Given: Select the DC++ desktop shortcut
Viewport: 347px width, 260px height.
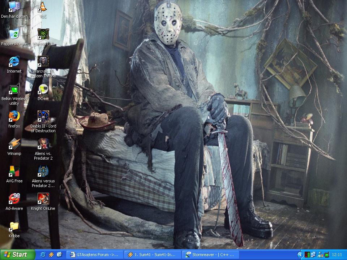Looking at the screenshot, I should point(43,92).
